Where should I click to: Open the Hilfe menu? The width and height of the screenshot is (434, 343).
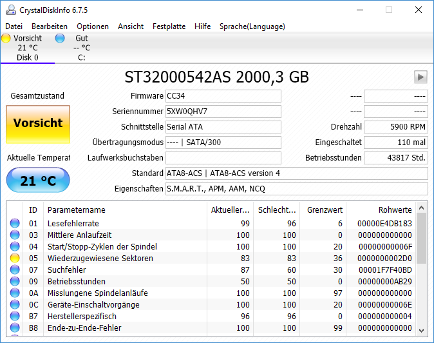(203, 26)
